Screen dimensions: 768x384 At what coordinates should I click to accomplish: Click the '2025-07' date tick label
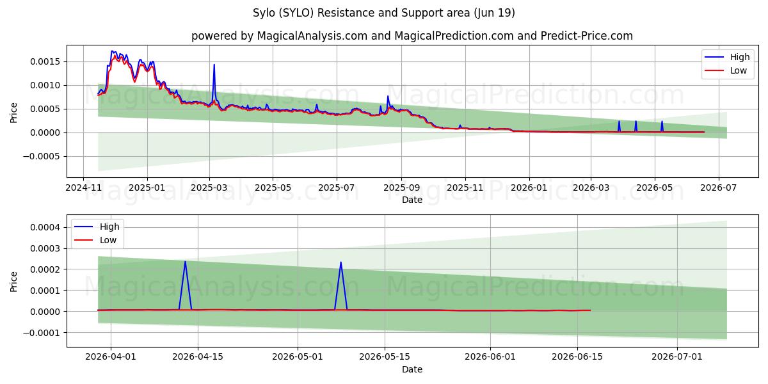(x=337, y=188)
